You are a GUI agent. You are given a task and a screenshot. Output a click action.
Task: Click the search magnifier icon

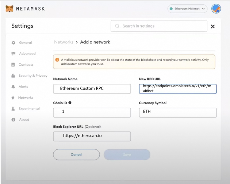pos(117,26)
